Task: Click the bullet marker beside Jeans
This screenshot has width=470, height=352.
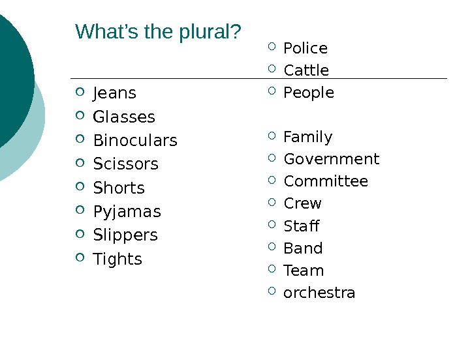Action: pyautogui.click(x=80, y=91)
